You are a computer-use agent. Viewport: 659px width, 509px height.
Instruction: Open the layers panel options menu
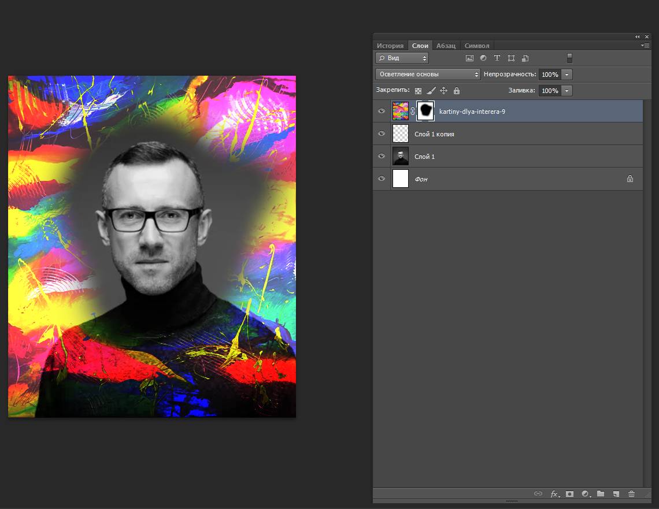pyautogui.click(x=645, y=45)
